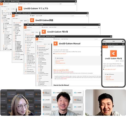Open hamburger menu in Chinese 手册 window
This screenshot has height=119, width=126.
[13, 13]
